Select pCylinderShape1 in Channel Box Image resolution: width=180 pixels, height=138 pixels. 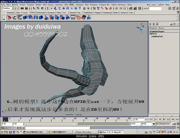[x=157, y=31]
